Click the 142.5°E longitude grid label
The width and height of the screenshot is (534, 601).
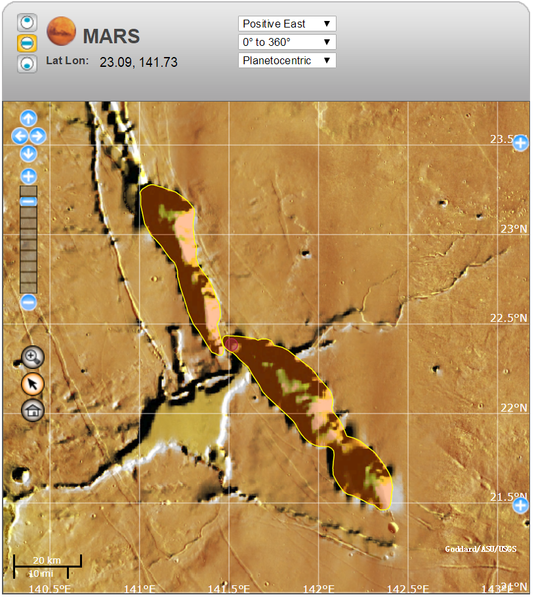click(x=408, y=589)
